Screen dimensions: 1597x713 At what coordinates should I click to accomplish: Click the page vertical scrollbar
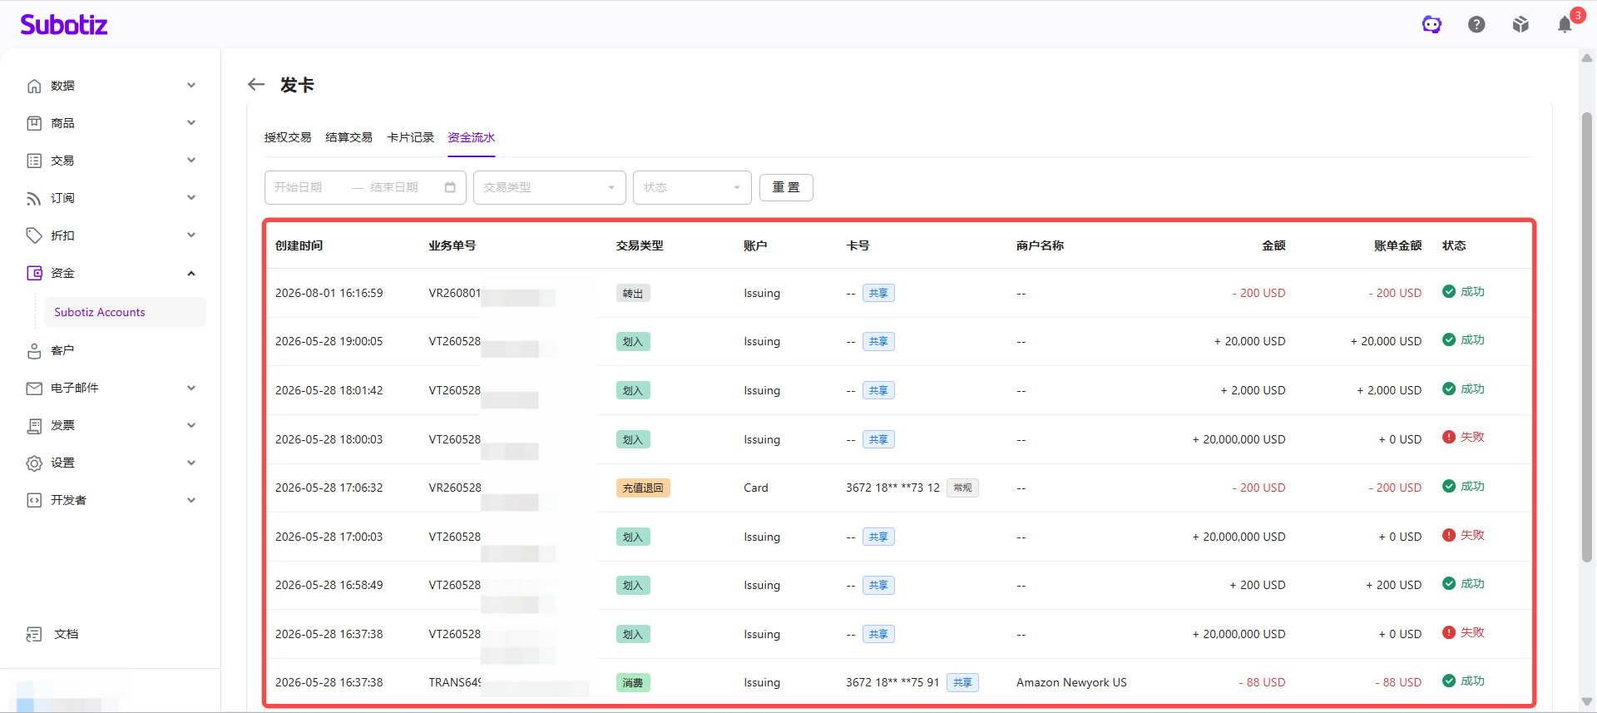[1586, 337]
